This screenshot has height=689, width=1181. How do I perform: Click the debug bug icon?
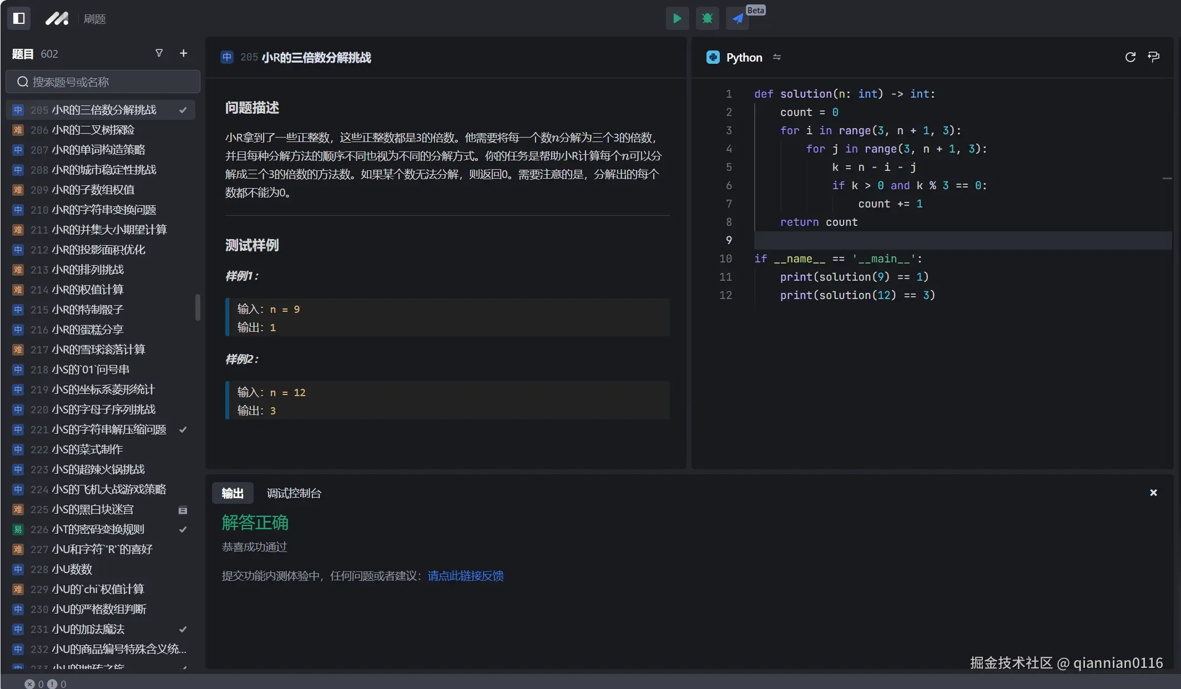[x=707, y=18]
